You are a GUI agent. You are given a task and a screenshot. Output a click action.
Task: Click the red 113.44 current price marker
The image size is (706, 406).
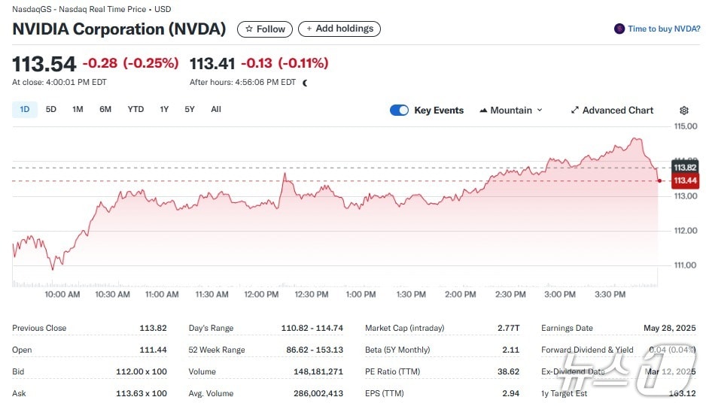(685, 181)
